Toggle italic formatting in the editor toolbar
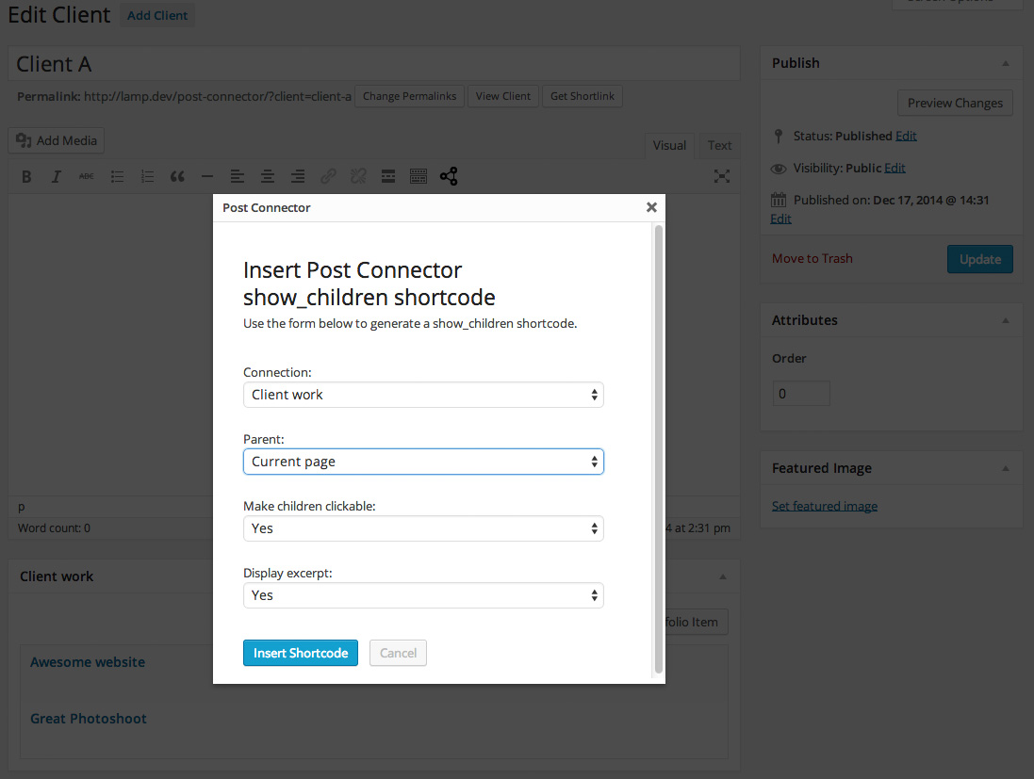The image size is (1034, 779). [57, 177]
